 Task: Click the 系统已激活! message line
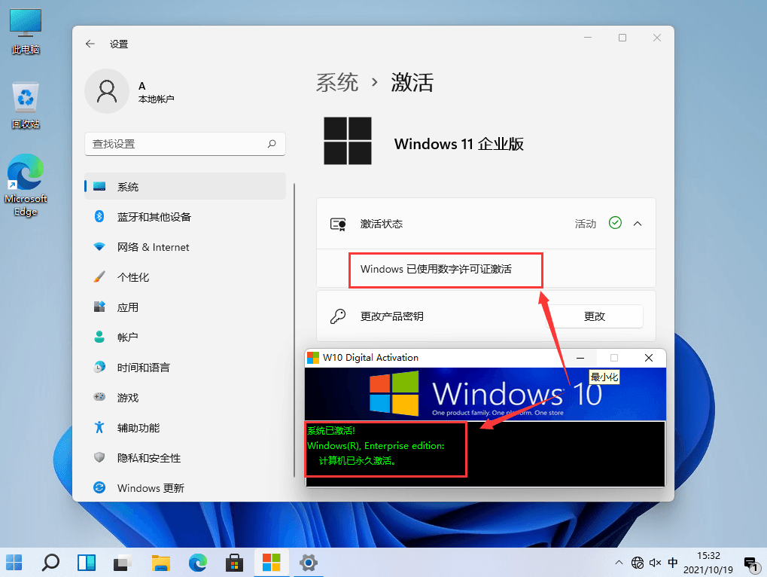tap(331, 431)
